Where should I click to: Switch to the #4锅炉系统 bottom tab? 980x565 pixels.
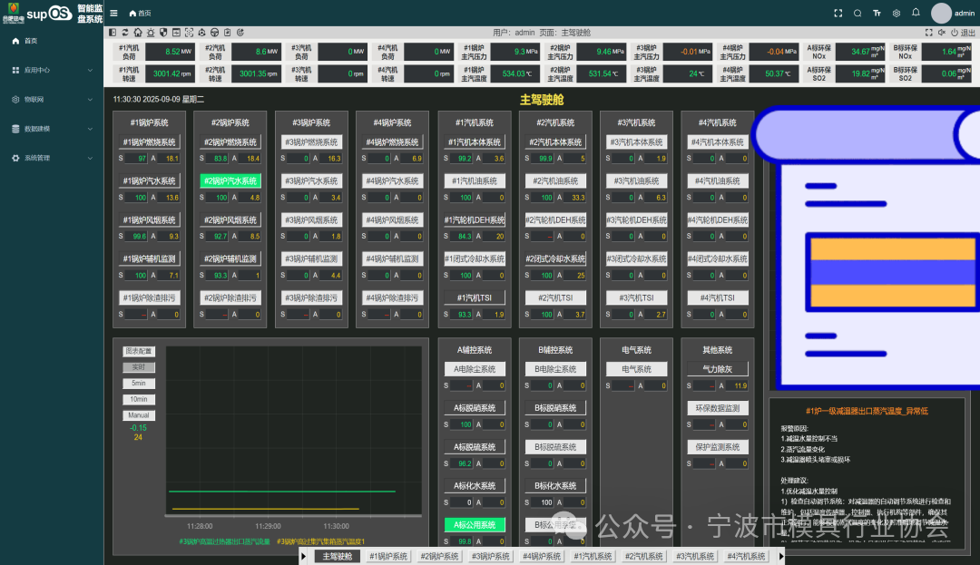tap(542, 556)
